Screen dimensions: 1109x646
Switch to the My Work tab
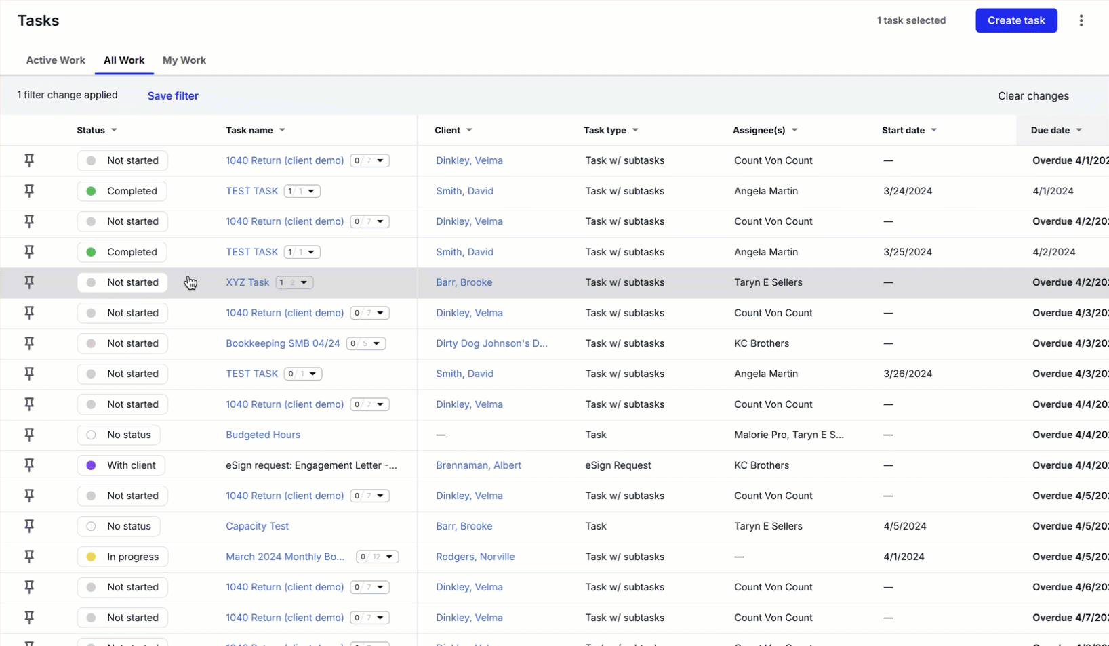pos(184,60)
